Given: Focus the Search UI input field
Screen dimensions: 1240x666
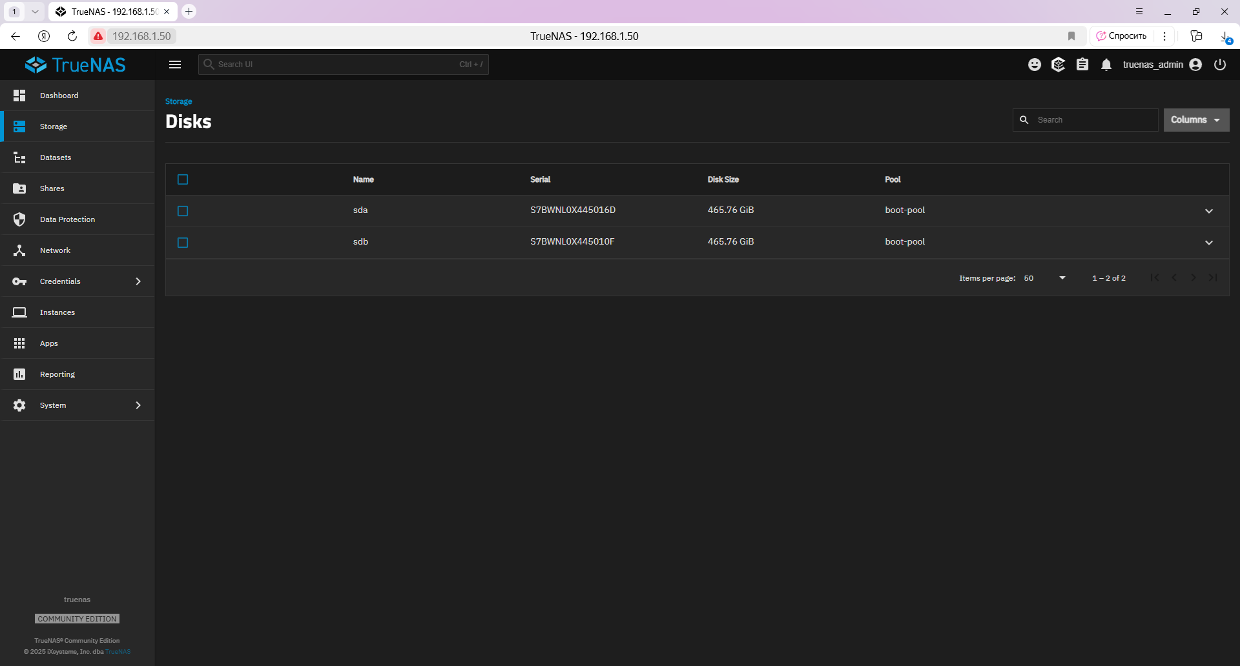Looking at the screenshot, I should pos(344,65).
